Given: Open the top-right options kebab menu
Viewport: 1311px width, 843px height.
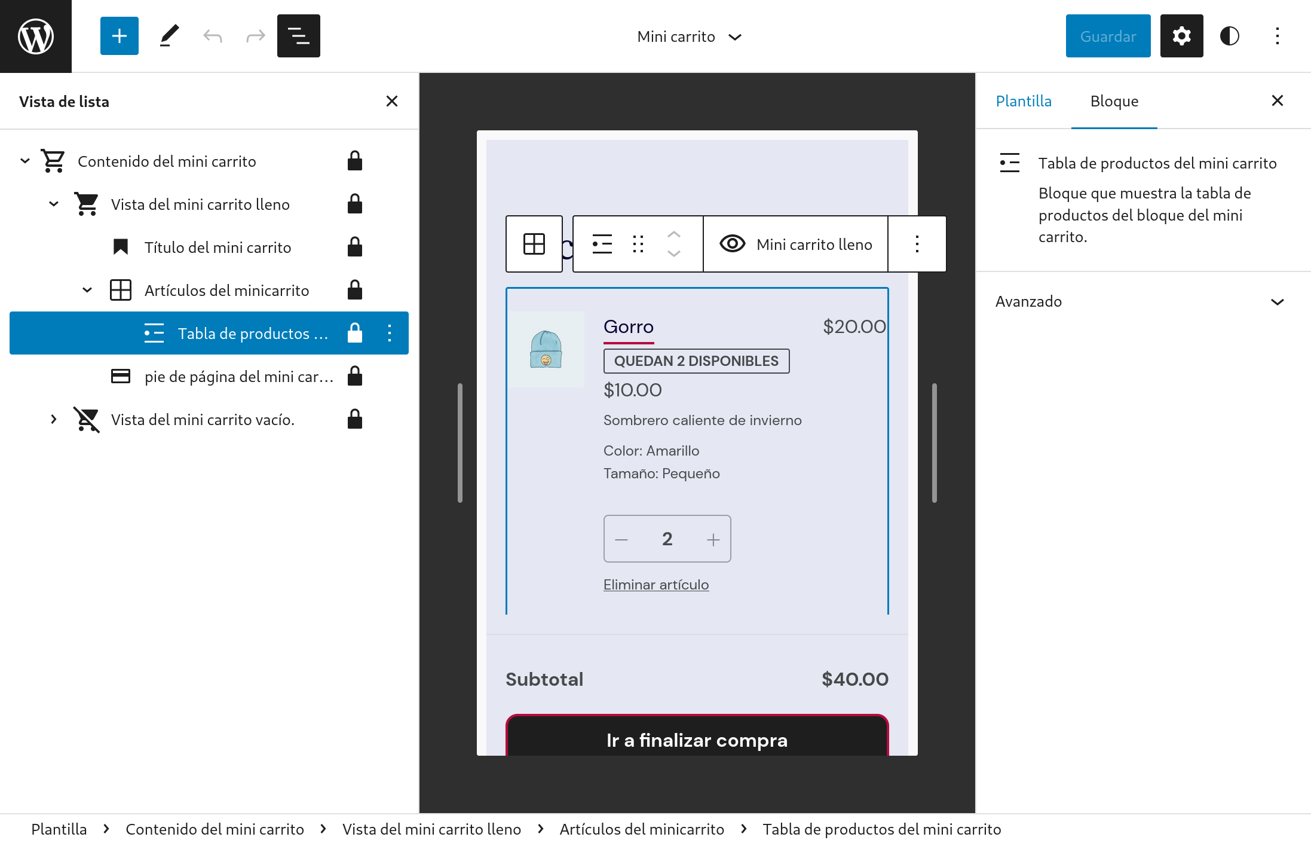Looking at the screenshot, I should [x=1277, y=36].
